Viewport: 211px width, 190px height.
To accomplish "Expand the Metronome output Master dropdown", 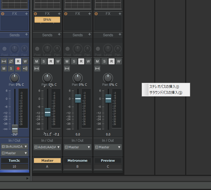I will (x=78, y=147).
